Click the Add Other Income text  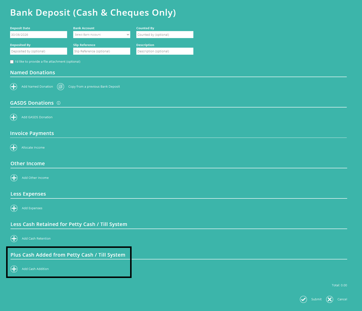35,178
